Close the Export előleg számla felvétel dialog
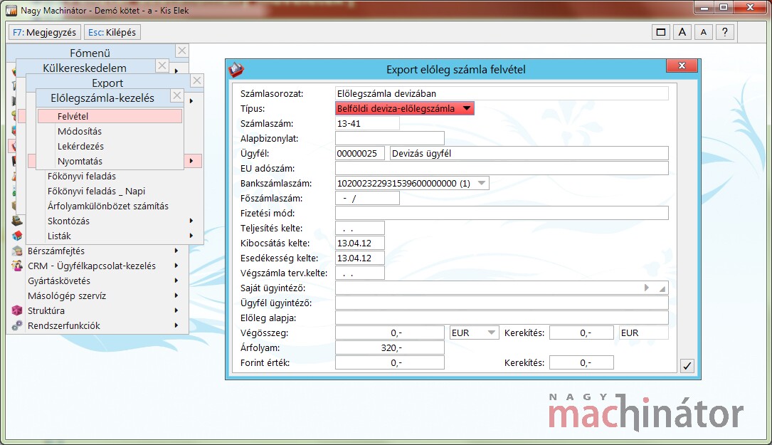This screenshot has height=445, width=772. coord(682,66)
